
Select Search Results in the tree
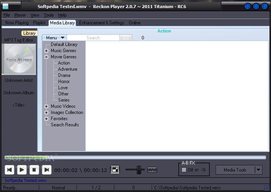65,125
